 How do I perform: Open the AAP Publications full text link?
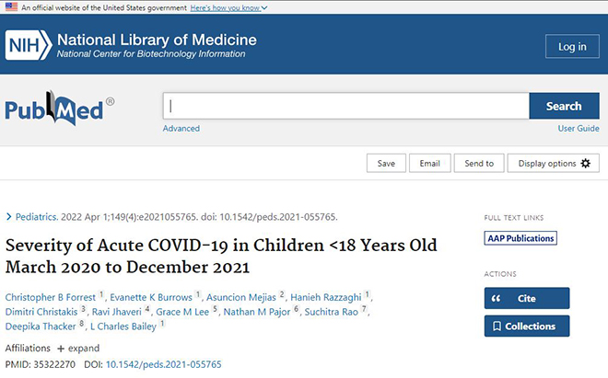tap(520, 238)
